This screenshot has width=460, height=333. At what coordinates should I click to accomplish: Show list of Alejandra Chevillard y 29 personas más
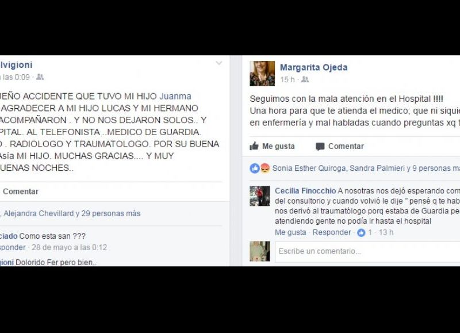[72, 213]
